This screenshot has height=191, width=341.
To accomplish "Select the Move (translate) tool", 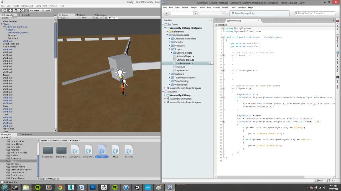I will (10, 10).
